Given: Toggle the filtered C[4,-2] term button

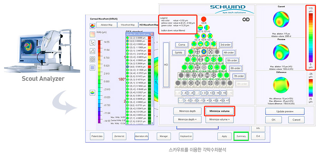Looking at the screenshot, I should coord(197,52).
